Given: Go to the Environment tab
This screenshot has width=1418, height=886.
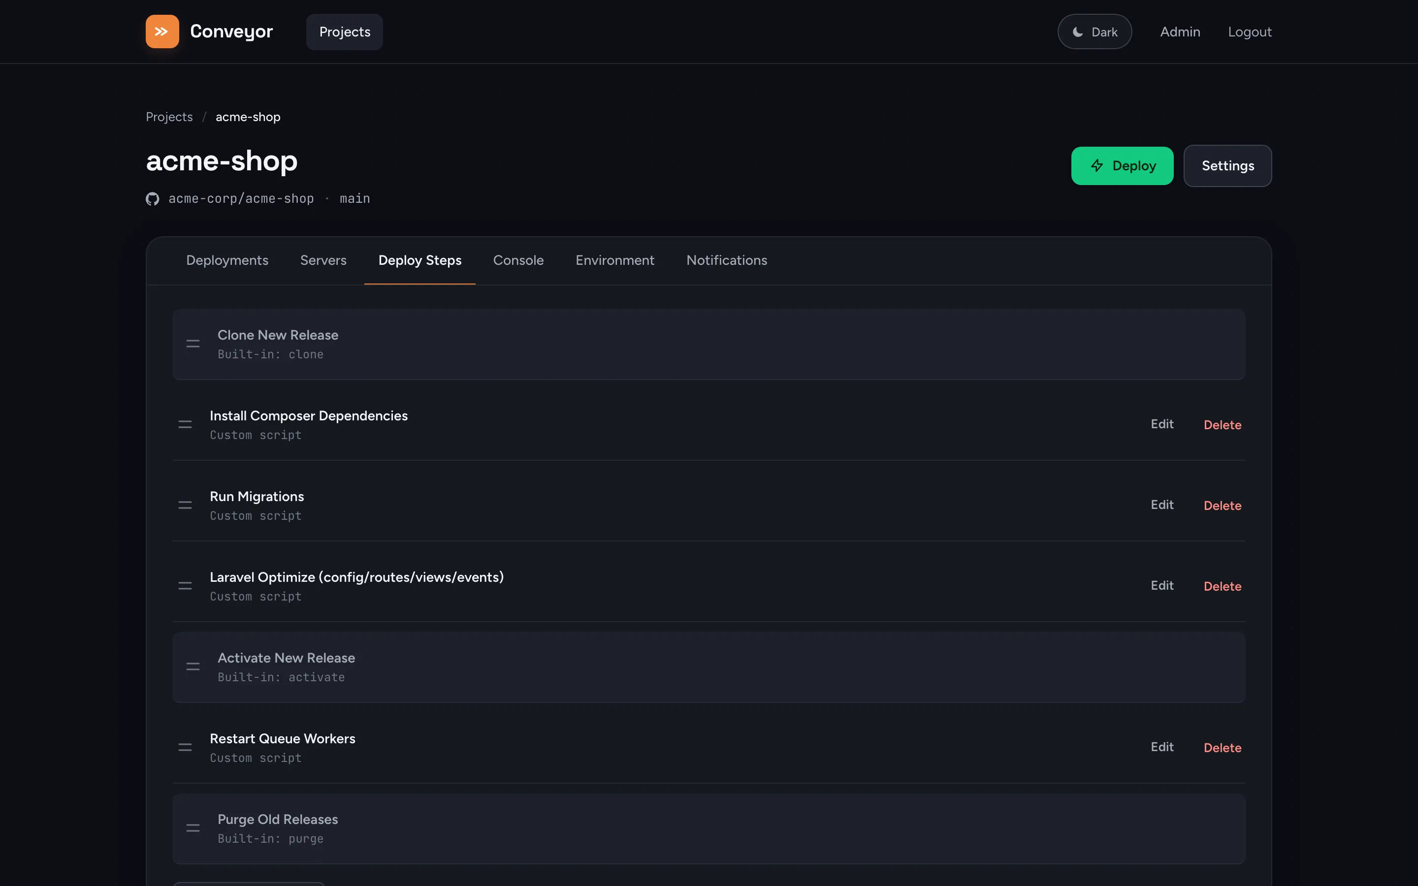Looking at the screenshot, I should [614, 260].
